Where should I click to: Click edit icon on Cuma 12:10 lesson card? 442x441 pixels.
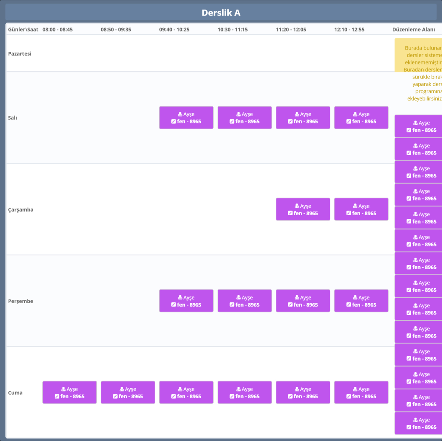pos(349,397)
